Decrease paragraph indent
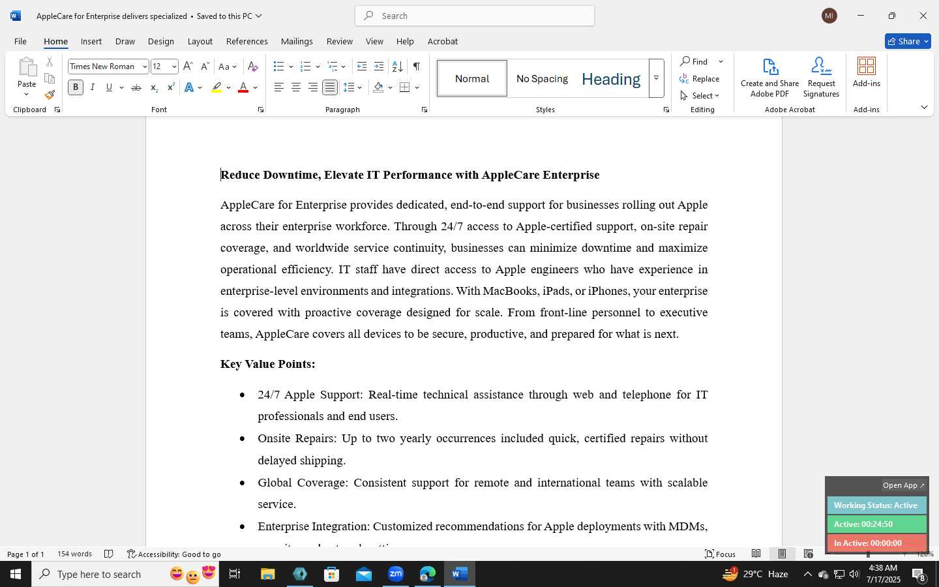The width and height of the screenshot is (939, 587). coord(362,67)
